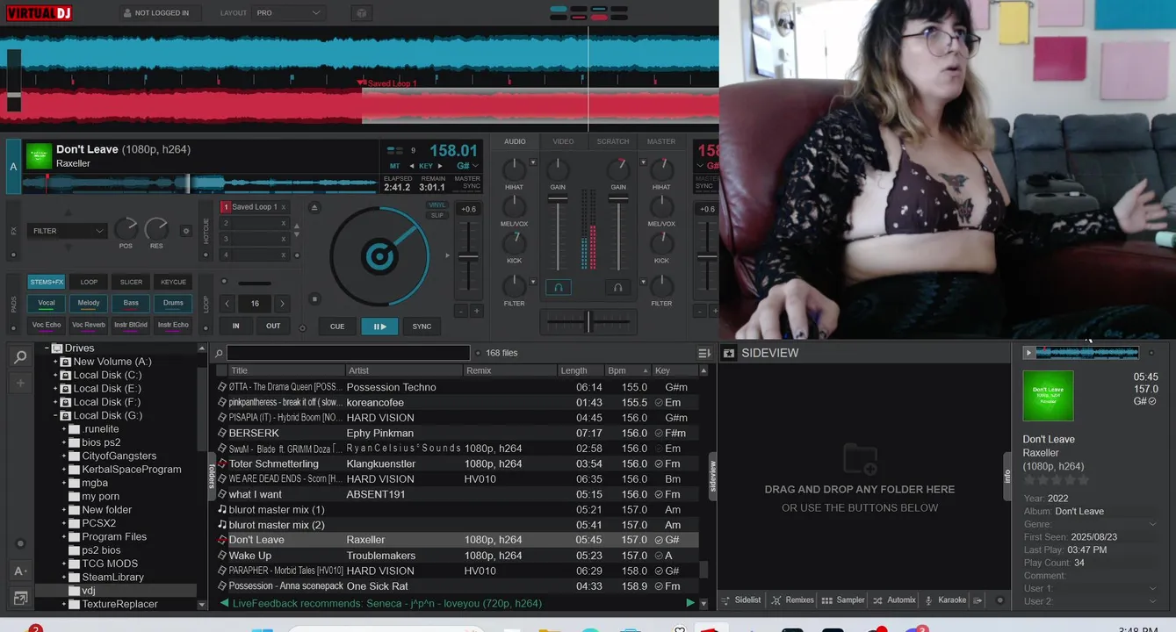Image resolution: width=1176 pixels, height=632 pixels.
Task: Click the play/pause button on deck A
Action: pos(379,326)
